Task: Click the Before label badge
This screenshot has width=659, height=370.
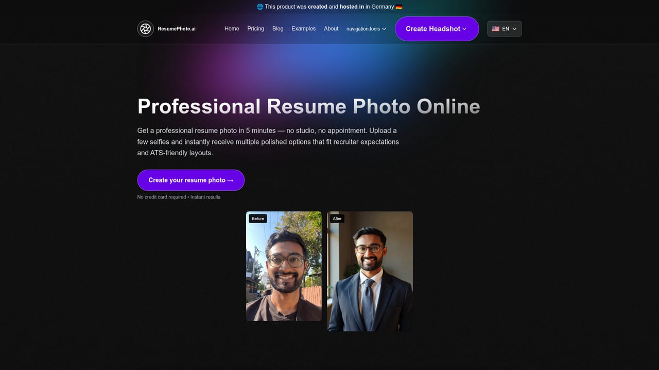Action: 258,218
